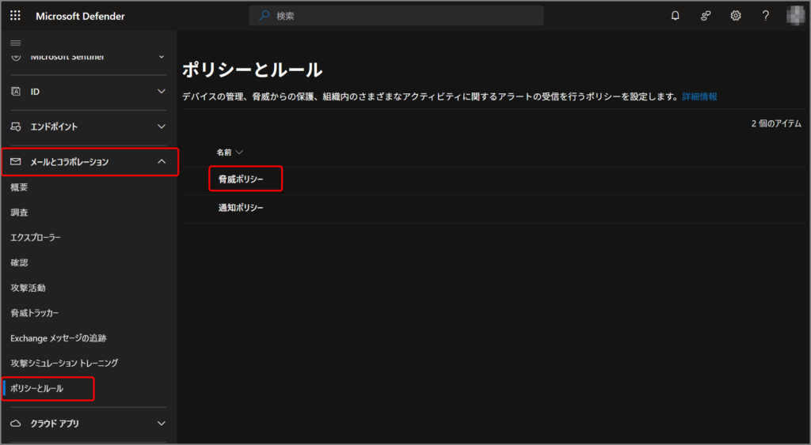
Task: Select 攻撃シミュレーション トレーニング menu item
Action: pos(64,363)
